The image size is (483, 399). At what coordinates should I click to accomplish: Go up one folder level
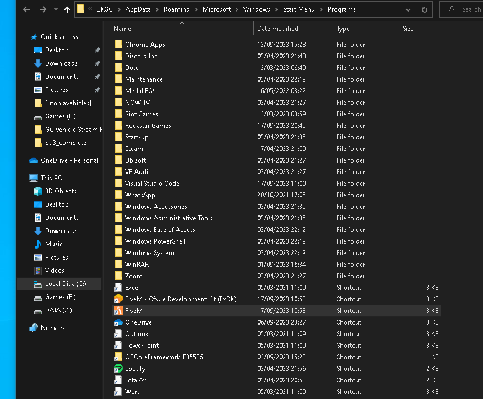click(x=67, y=9)
